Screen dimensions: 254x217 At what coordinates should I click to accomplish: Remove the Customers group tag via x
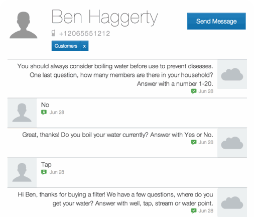pos(84,46)
